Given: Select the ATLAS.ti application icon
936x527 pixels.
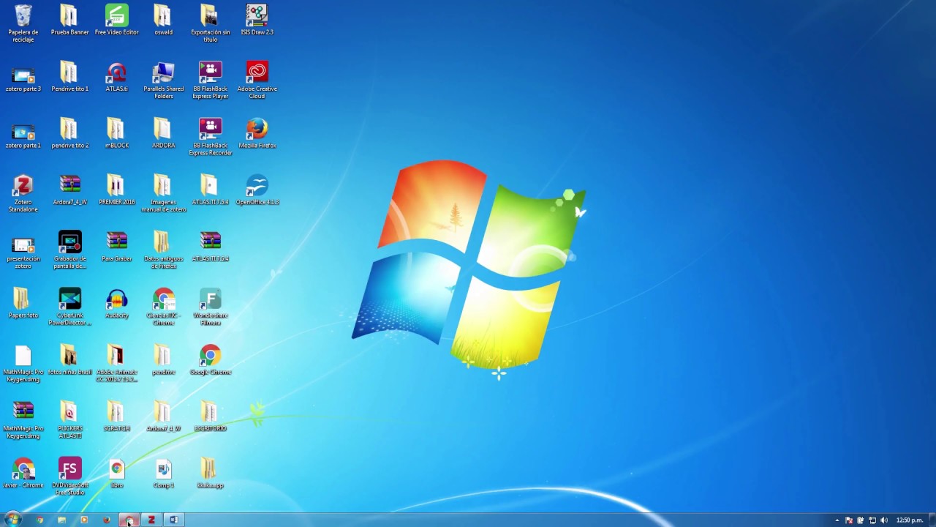Looking at the screenshot, I should click(116, 78).
